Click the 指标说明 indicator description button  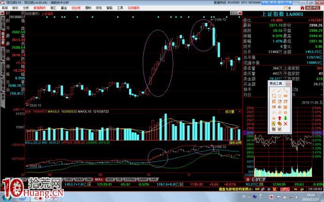tap(235, 143)
